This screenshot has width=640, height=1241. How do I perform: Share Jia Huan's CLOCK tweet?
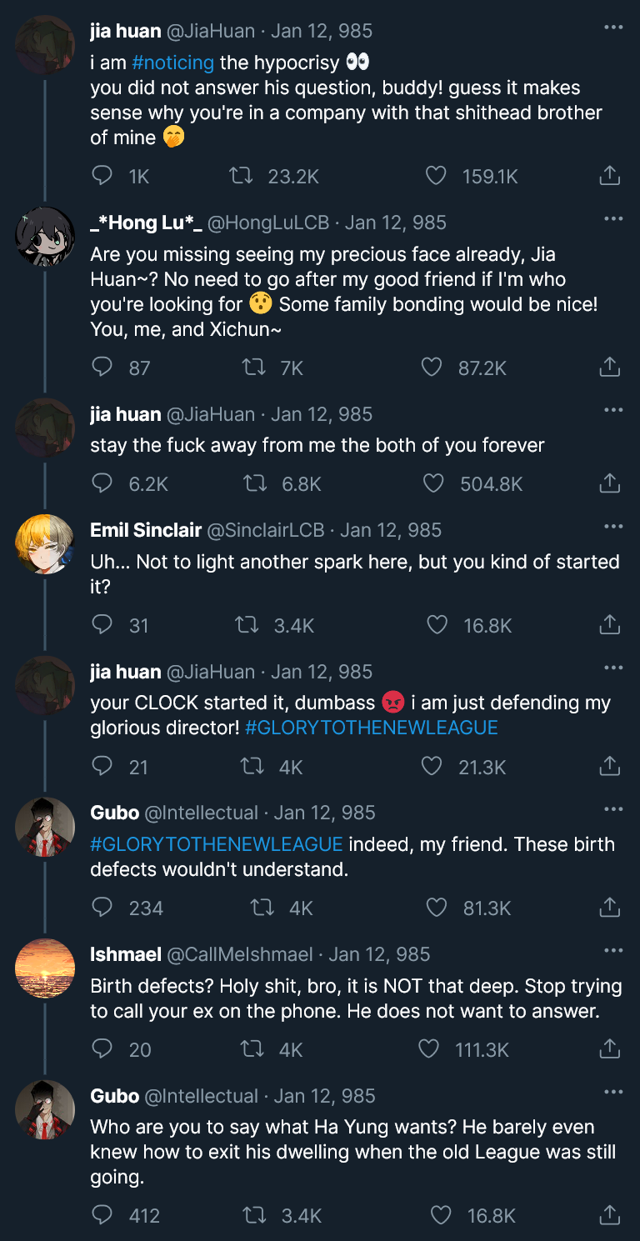[609, 766]
